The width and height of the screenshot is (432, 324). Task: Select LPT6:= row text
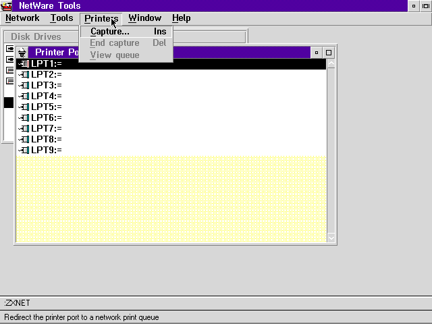point(47,118)
